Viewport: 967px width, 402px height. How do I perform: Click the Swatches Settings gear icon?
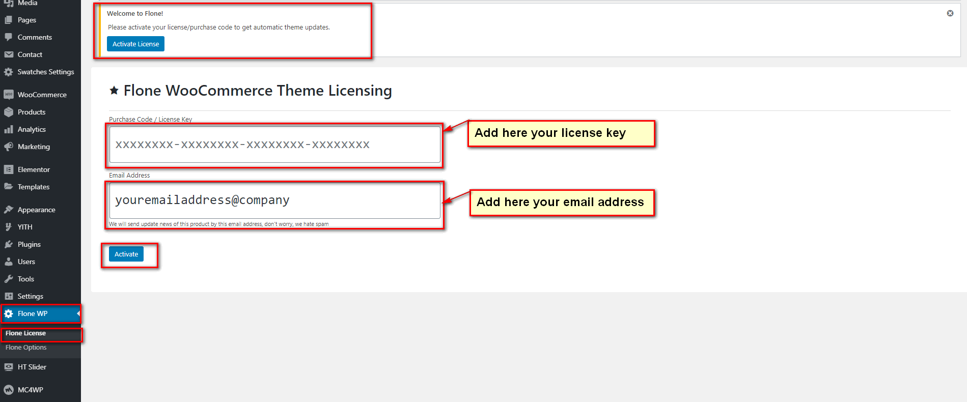tap(9, 72)
